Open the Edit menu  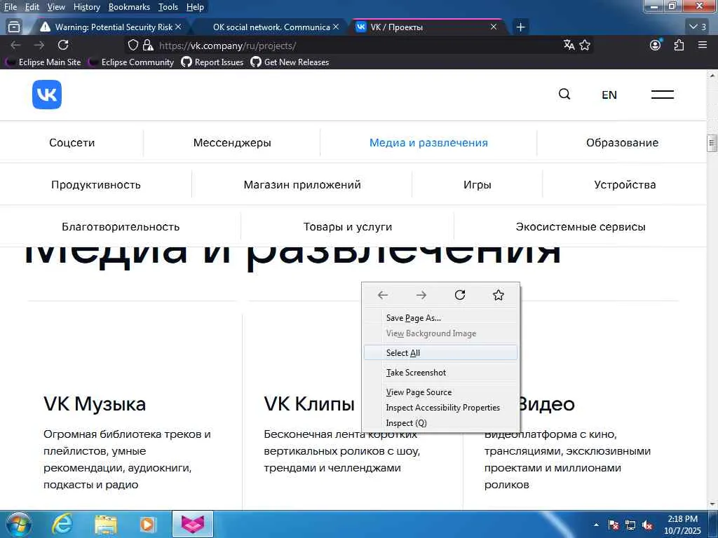coord(32,7)
